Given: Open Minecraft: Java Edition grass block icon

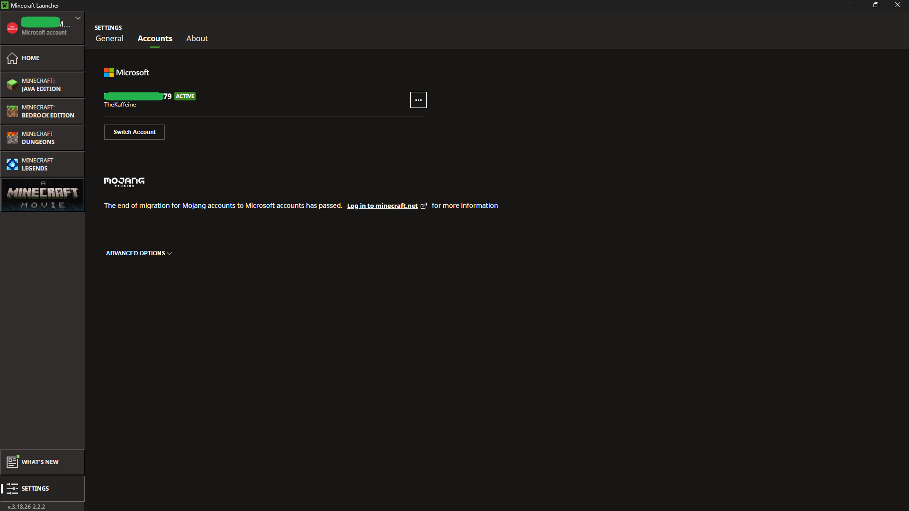Looking at the screenshot, I should (12, 85).
